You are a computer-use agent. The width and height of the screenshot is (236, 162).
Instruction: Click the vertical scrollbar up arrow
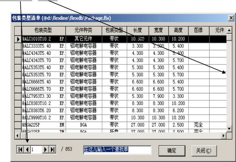click(229, 30)
